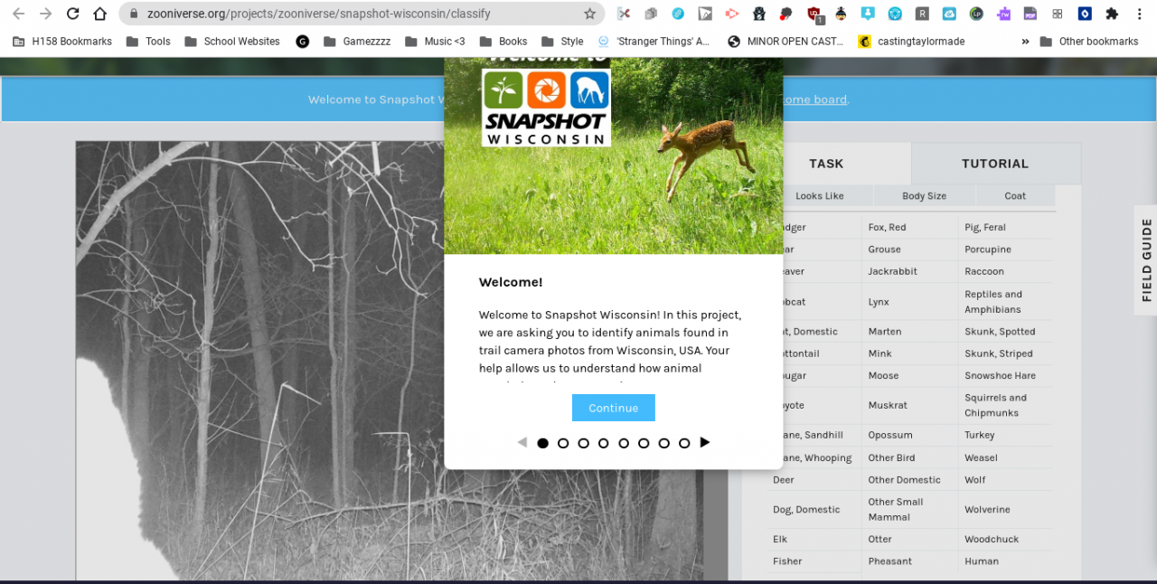Open the 'Stranger Things' bookmark
Viewport: 1157px width, 584px height.
pyautogui.click(x=654, y=41)
